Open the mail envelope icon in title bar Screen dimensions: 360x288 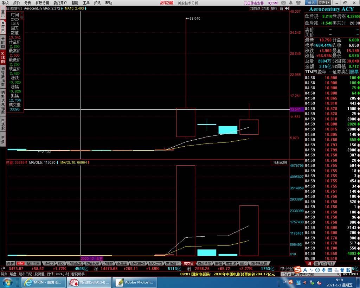284,3
